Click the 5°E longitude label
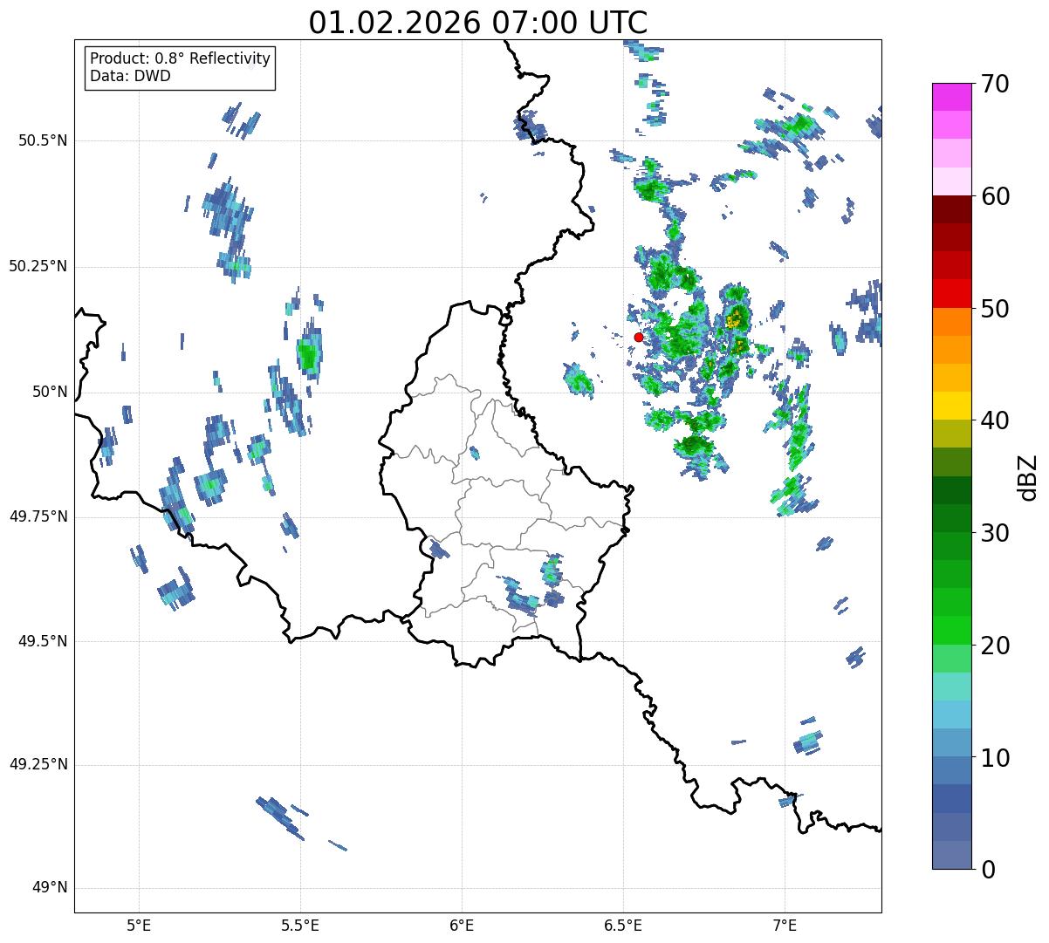This screenshot has height=943, width=1049. click(x=139, y=925)
